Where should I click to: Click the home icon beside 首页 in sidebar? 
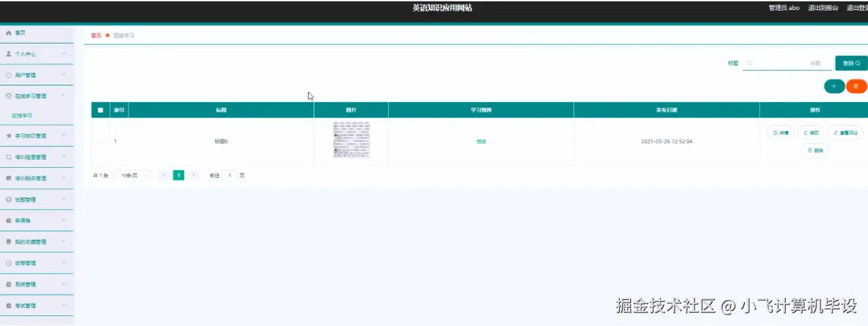9,33
